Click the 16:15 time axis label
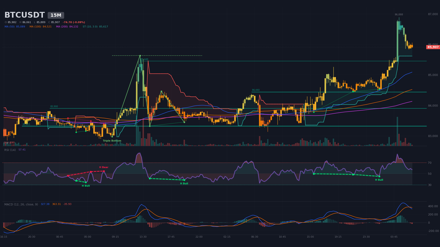 click(4, 237)
